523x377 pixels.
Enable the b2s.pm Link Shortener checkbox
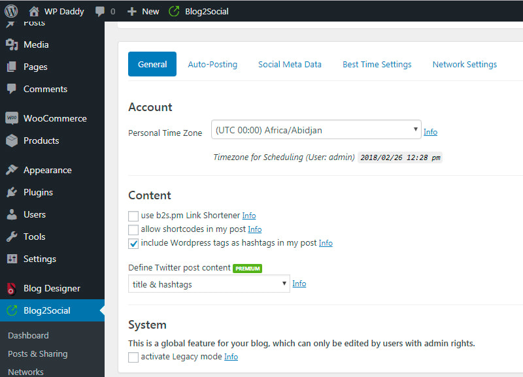[133, 216]
